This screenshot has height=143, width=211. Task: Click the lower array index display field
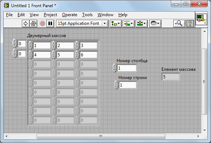click(22, 54)
